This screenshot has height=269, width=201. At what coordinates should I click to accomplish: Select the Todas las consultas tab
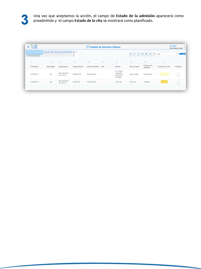point(33,52)
